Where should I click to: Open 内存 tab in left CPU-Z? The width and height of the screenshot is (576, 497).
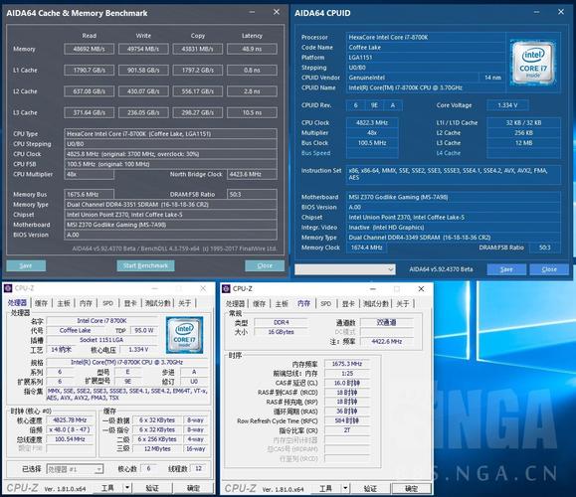pos(86,303)
